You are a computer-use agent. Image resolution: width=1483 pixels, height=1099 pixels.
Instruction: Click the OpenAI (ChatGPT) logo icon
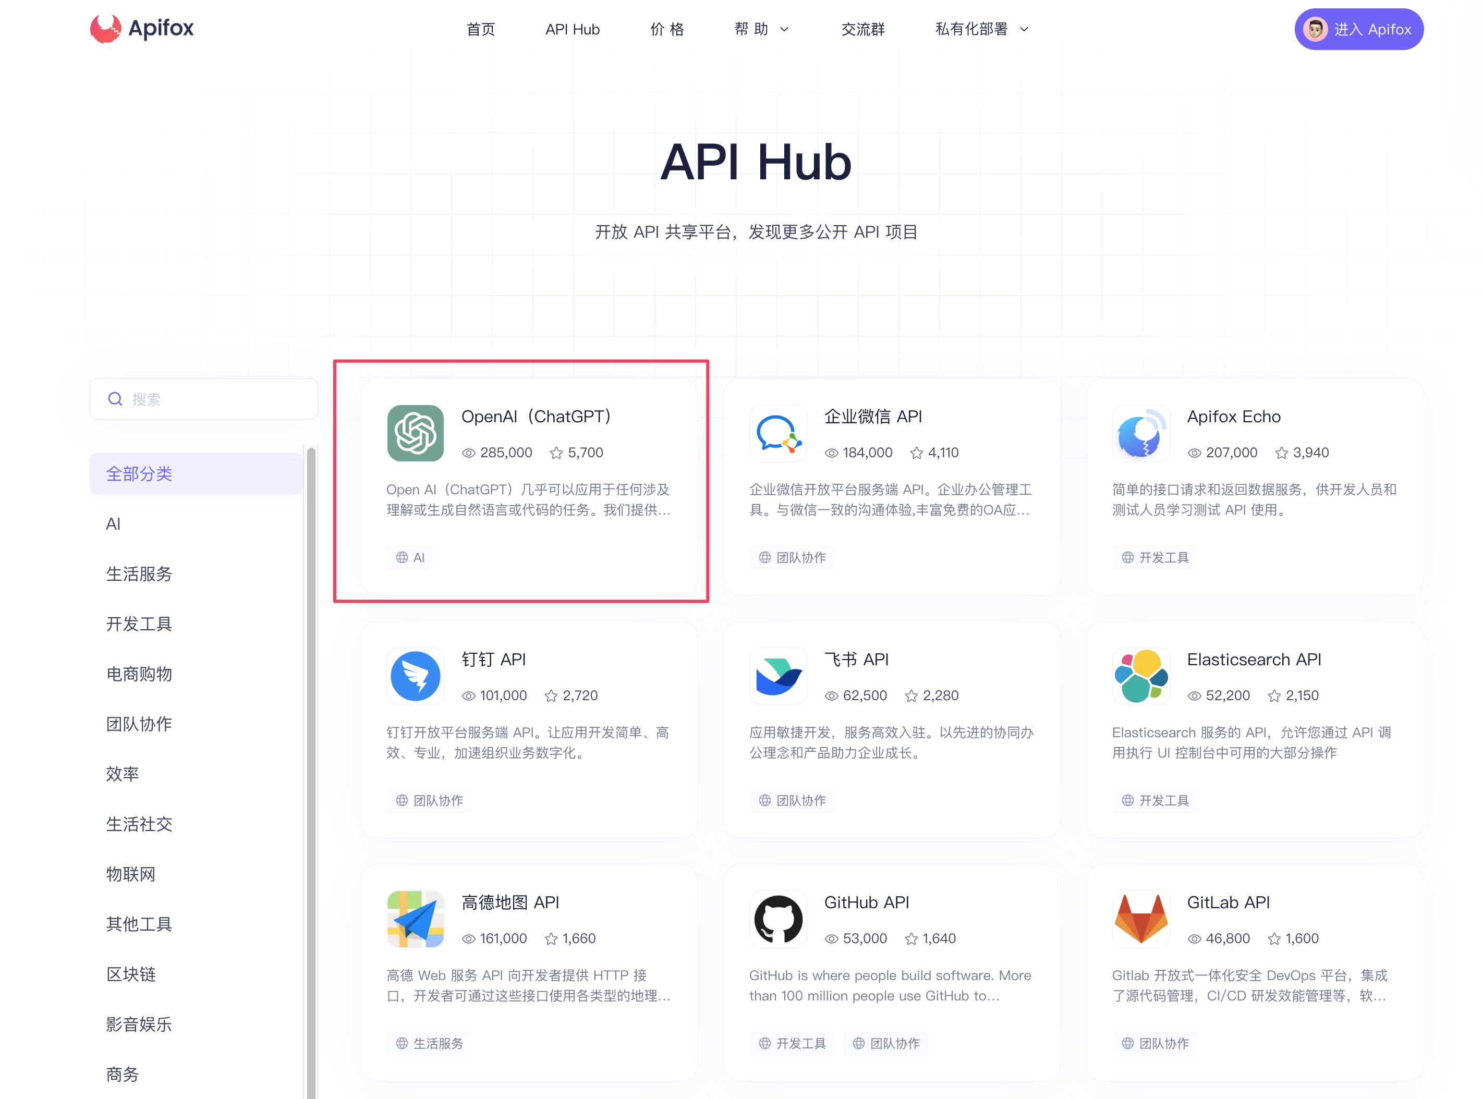(x=415, y=434)
